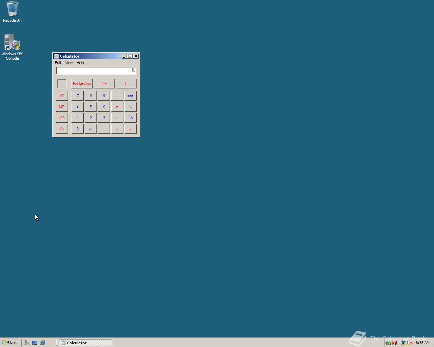Click the 5 digit key
The height and width of the screenshot is (347, 434).
91,107
